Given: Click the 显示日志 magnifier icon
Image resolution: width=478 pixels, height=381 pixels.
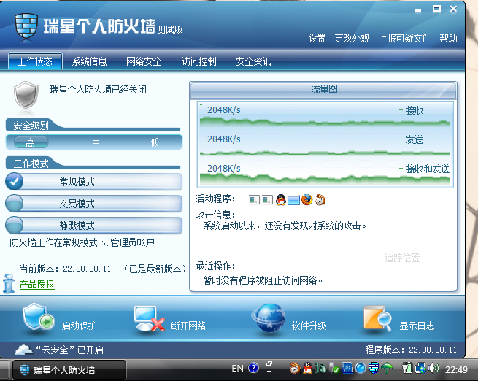Looking at the screenshot, I should pyautogui.click(x=377, y=318).
